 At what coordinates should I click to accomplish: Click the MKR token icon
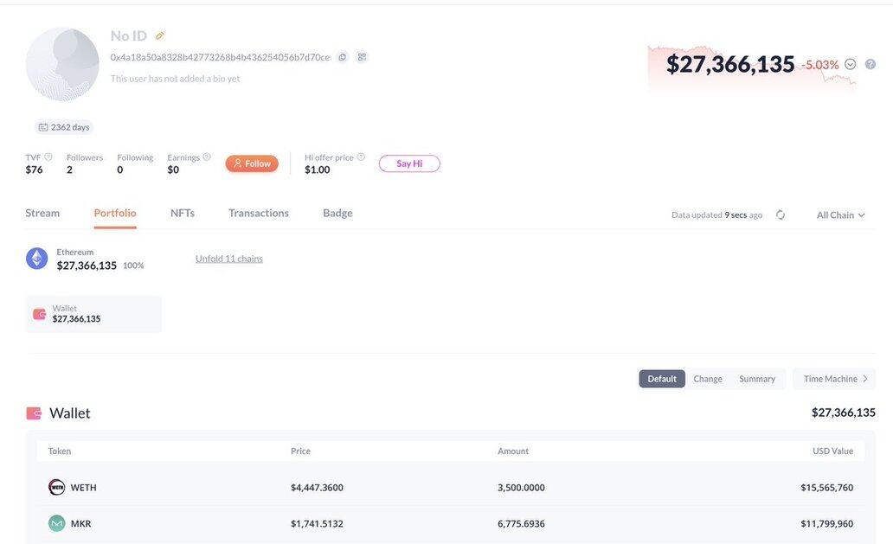(56, 523)
